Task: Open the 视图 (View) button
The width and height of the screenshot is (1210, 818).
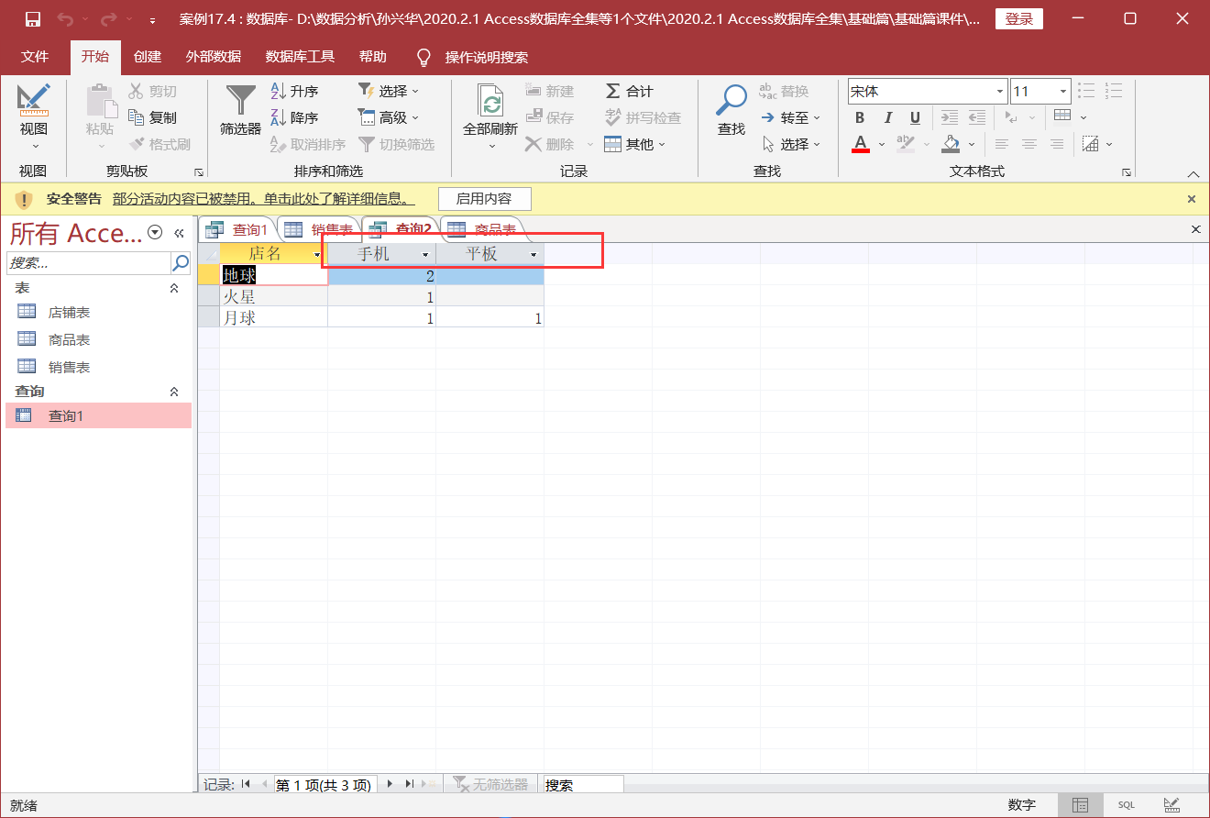Action: (34, 117)
